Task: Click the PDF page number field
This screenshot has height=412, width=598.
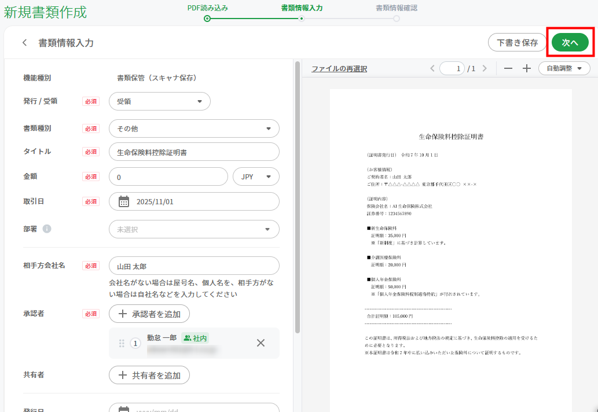Action: [452, 69]
